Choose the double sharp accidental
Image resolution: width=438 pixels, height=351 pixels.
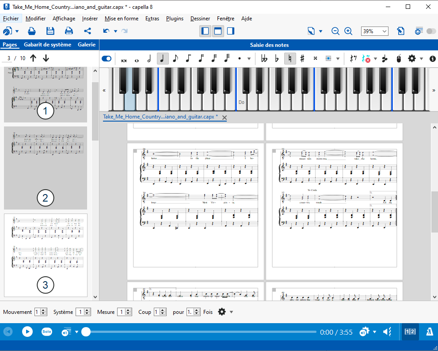pos(316,58)
